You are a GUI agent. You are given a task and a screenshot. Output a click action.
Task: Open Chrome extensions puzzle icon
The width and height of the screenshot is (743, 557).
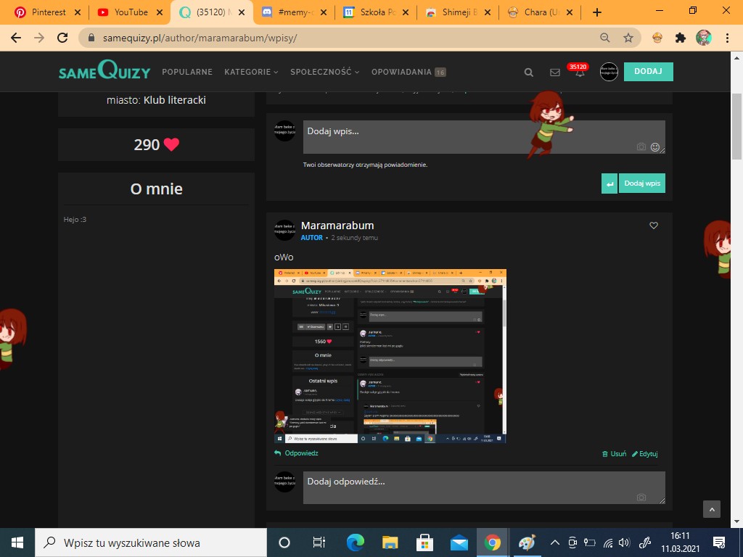pyautogui.click(x=680, y=38)
